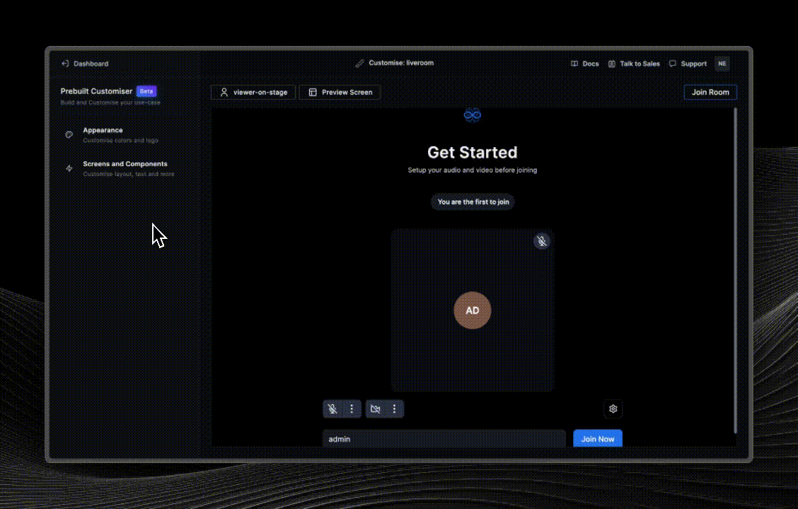Click the Join Now button
Screen dimensions: 798x509
point(597,439)
